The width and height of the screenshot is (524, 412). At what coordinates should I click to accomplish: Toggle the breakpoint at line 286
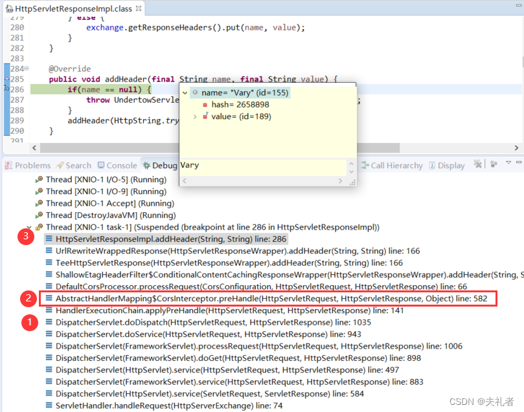[6, 89]
